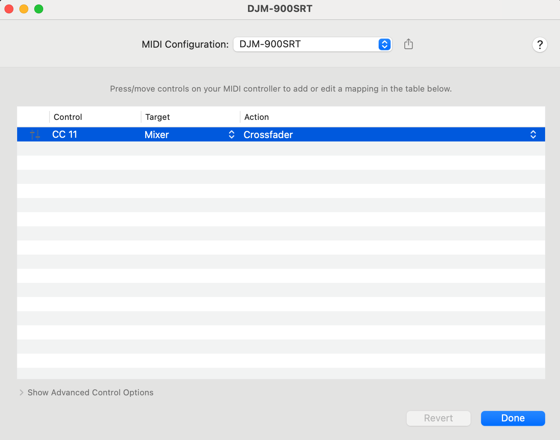The width and height of the screenshot is (560, 440).
Task: Click the up-down arrows at Crossfader row end
Action: click(x=533, y=135)
